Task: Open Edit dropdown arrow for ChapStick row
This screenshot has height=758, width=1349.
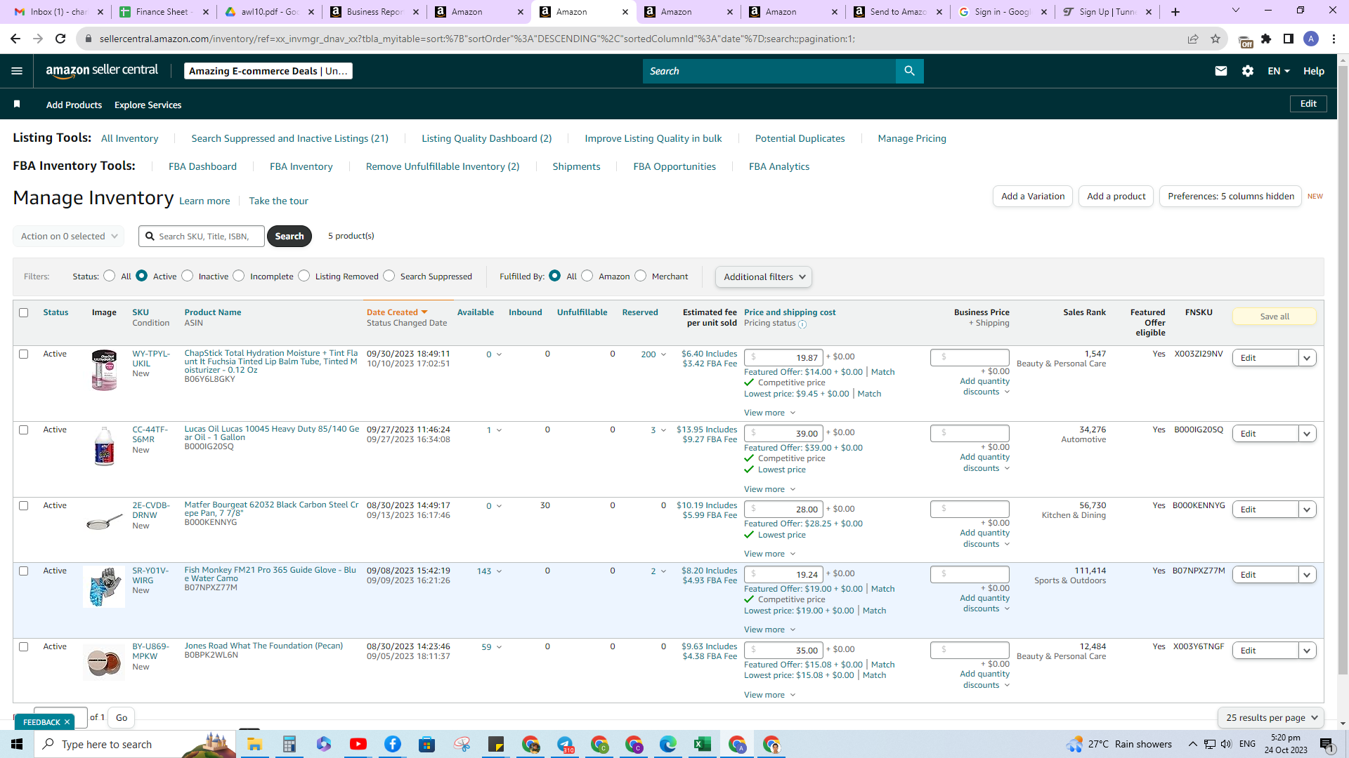Action: coord(1307,358)
